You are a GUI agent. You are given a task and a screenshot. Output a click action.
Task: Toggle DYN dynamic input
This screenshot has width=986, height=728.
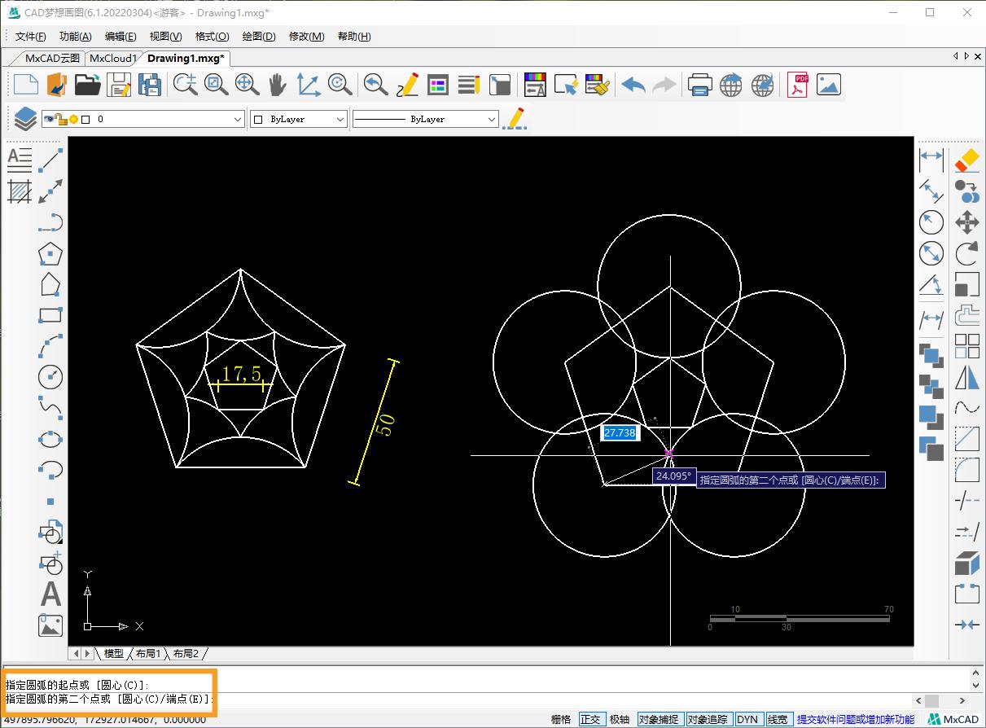(x=747, y=719)
